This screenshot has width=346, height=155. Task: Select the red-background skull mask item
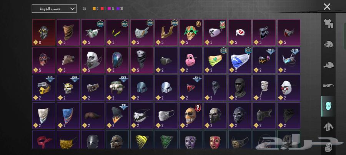click(x=44, y=32)
